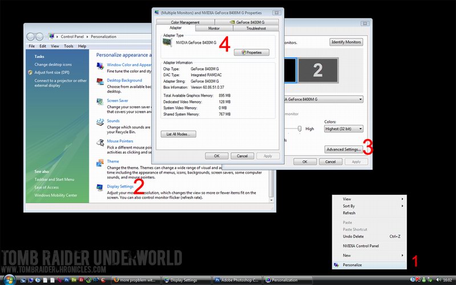The image size is (456, 285).
Task: Switch to the GeForce 8400M G tab
Action: click(247, 22)
